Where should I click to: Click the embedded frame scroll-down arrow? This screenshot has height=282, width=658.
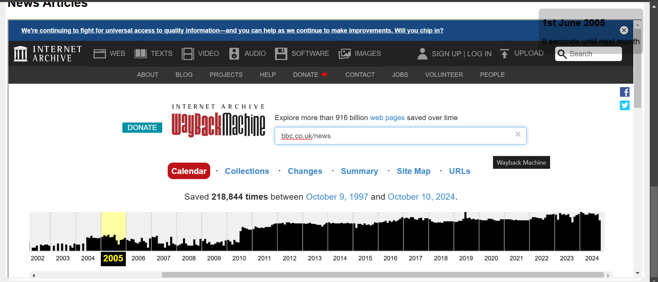[x=637, y=273]
